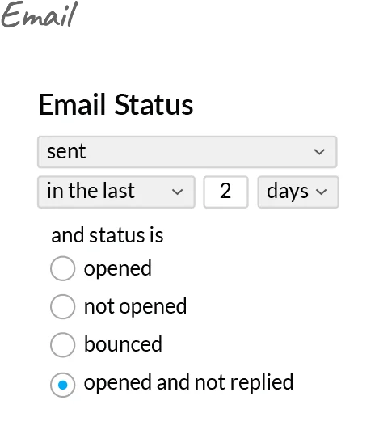
Task: Click the chevron arrow next to "days"
Action: 321,192
